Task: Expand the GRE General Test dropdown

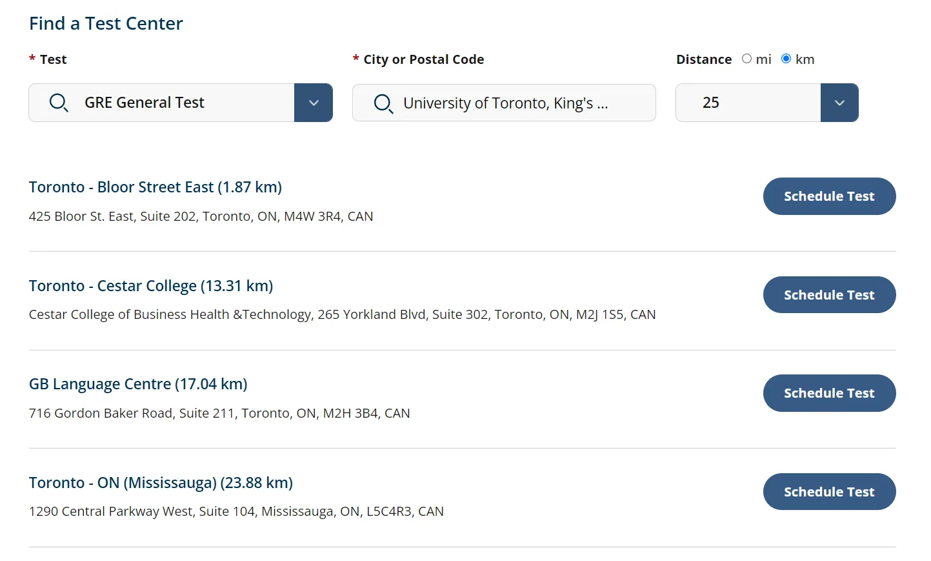Action: pos(314,103)
